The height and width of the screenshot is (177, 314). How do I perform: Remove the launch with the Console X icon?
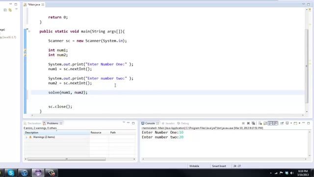(248, 123)
